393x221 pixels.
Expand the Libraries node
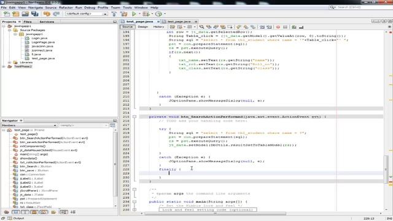[x=10, y=63]
